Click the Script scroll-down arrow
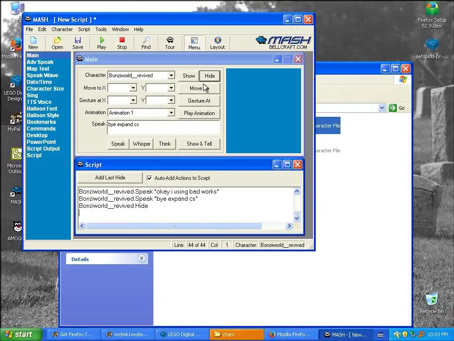The width and height of the screenshot is (454, 341). (x=297, y=218)
